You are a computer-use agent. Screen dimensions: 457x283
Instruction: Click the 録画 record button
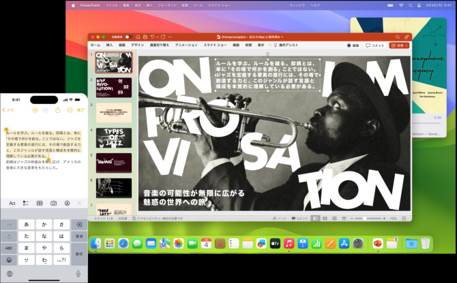[353, 46]
